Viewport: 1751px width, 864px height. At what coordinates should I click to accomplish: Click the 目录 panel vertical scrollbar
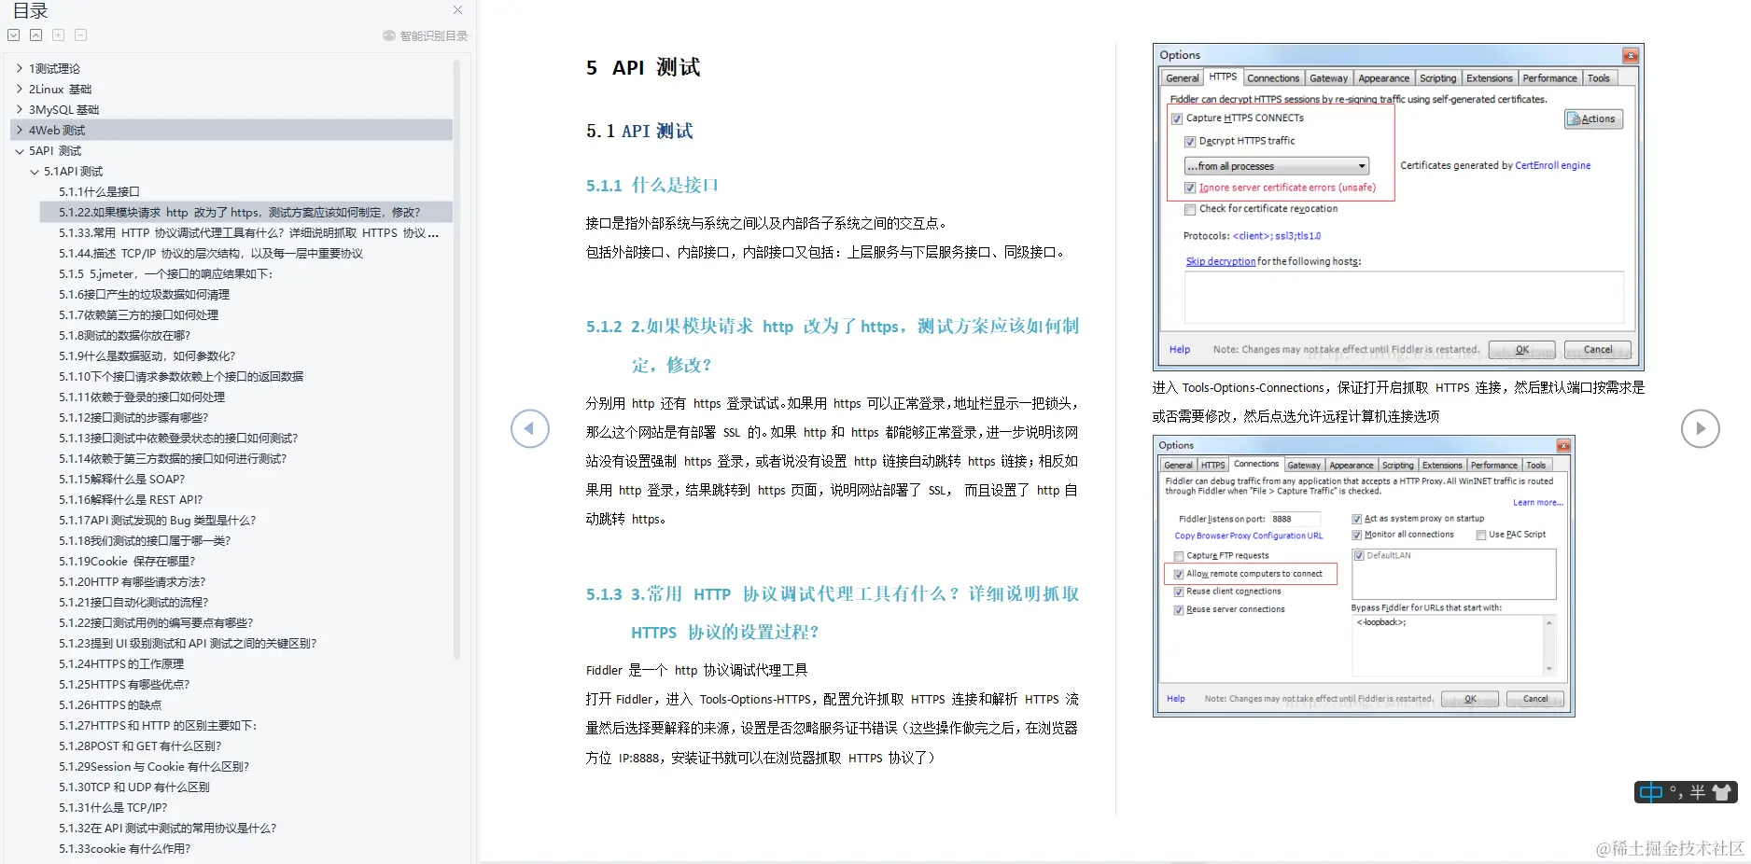click(456, 359)
